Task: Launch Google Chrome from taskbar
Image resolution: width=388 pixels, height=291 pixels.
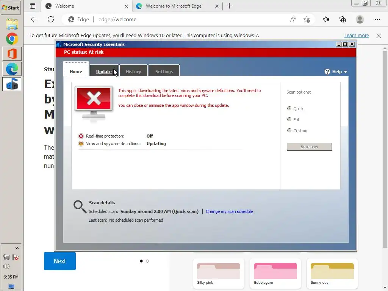Action: (x=12, y=39)
